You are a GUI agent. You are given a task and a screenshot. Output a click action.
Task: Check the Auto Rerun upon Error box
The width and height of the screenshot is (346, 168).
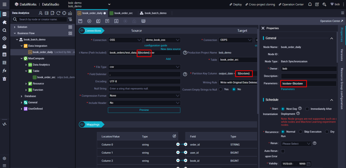click(283, 151)
